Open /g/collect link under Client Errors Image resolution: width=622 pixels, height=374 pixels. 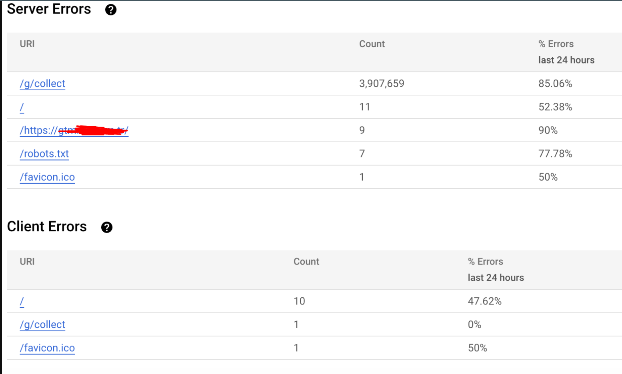click(42, 324)
